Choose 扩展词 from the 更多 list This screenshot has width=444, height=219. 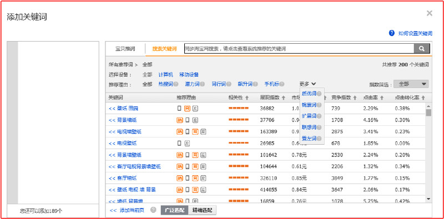pos(309,116)
